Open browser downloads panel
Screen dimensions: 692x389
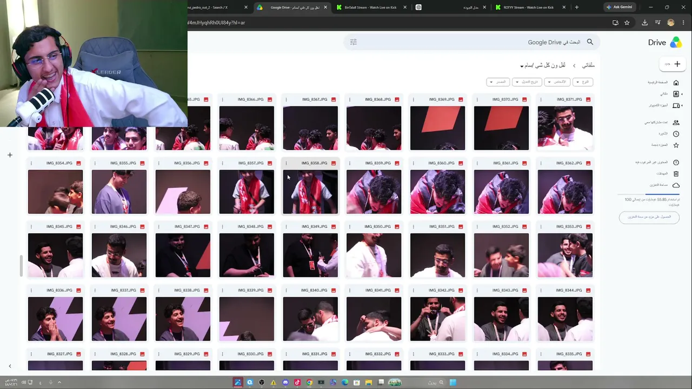tap(644, 23)
